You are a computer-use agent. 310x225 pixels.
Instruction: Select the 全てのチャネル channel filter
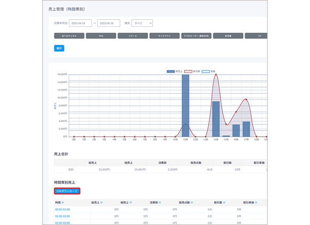[69, 36]
